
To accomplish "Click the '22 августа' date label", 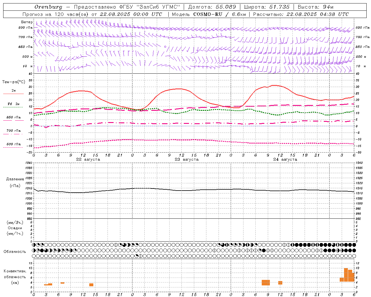I will click(88, 160).
